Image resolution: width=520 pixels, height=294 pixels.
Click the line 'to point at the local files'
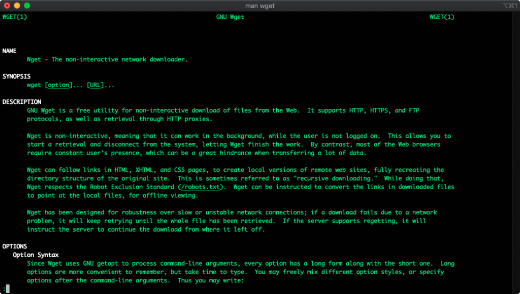point(112,195)
